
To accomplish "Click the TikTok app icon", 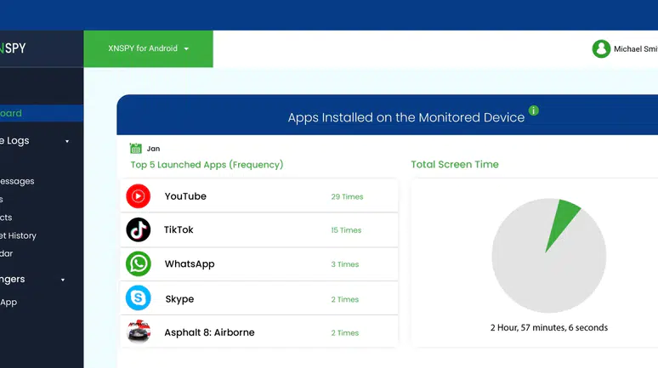I will [x=138, y=229].
